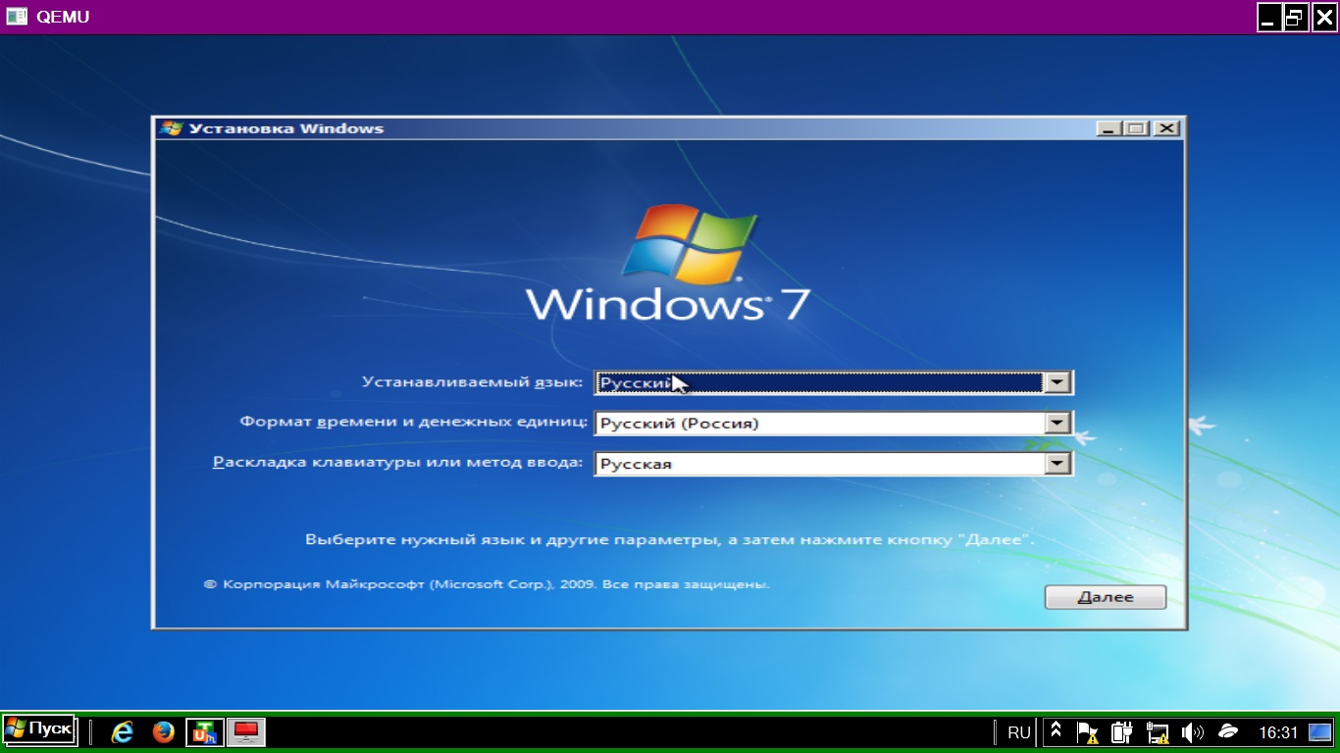Image resolution: width=1340 pixels, height=753 pixels.
Task: Close the Установка Windows dialog
Action: (x=1165, y=128)
